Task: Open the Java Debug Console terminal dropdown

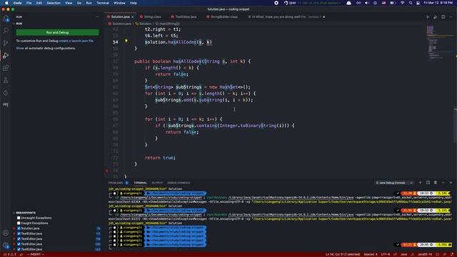Action: (394, 183)
